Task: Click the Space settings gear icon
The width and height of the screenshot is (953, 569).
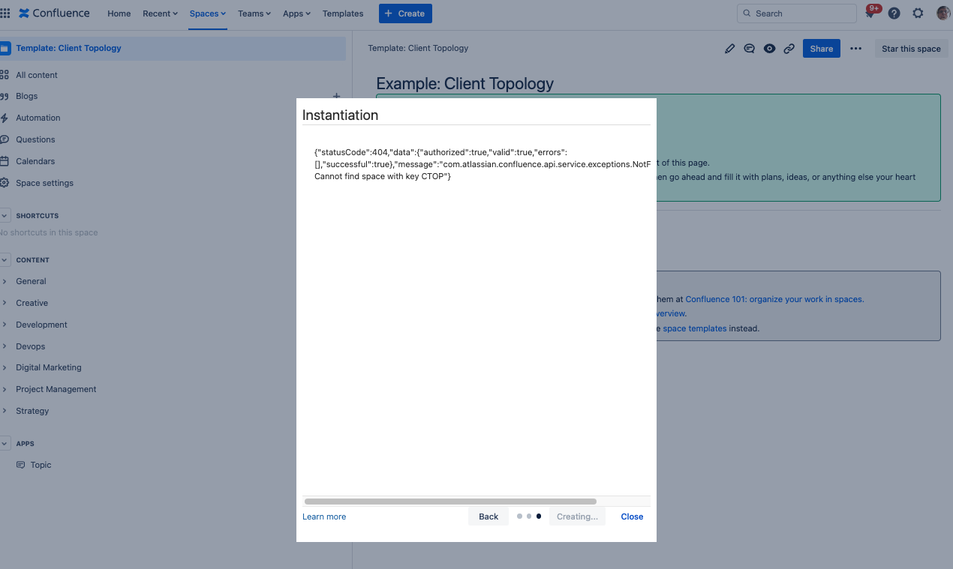Action: [5, 183]
